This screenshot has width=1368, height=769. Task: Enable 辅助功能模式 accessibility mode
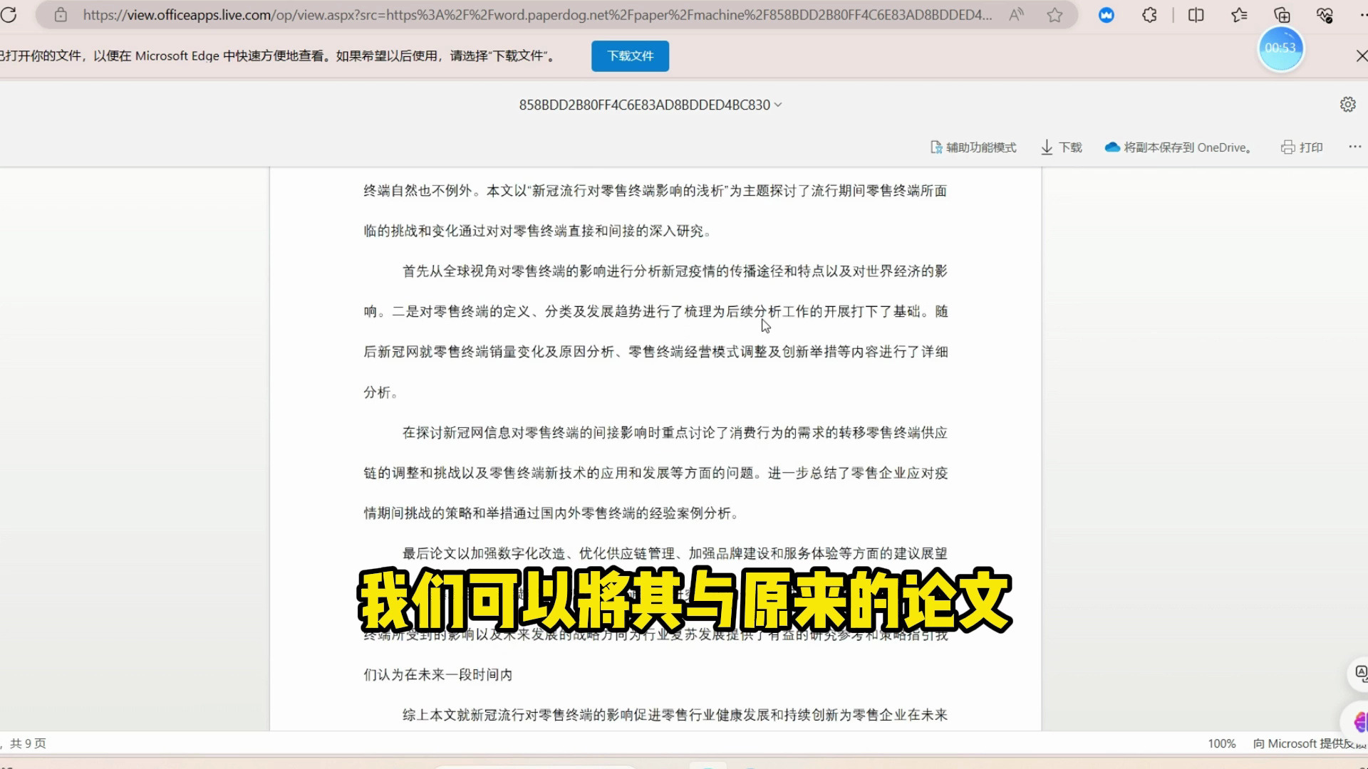pyautogui.click(x=974, y=147)
